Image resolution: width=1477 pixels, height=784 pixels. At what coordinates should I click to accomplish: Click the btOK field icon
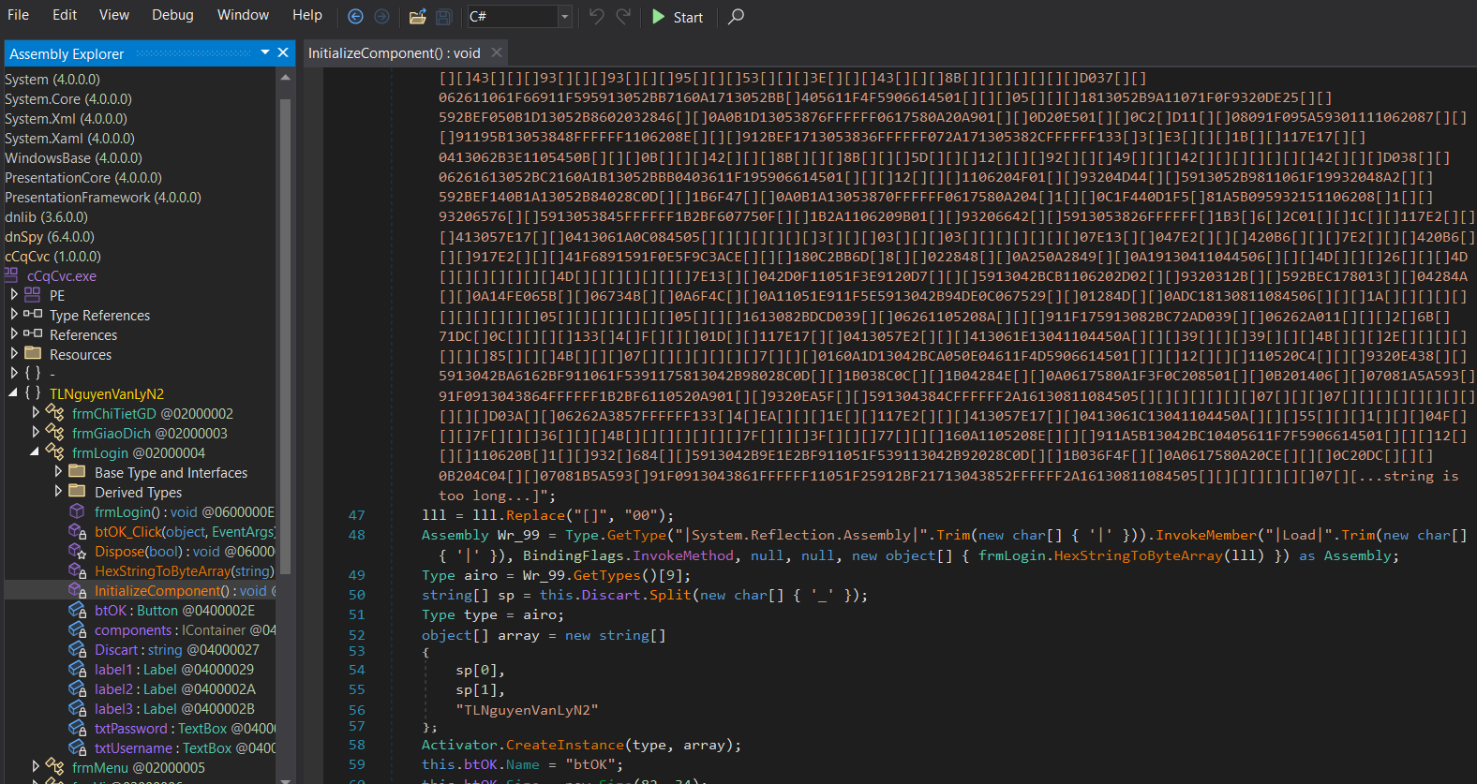tap(78, 610)
